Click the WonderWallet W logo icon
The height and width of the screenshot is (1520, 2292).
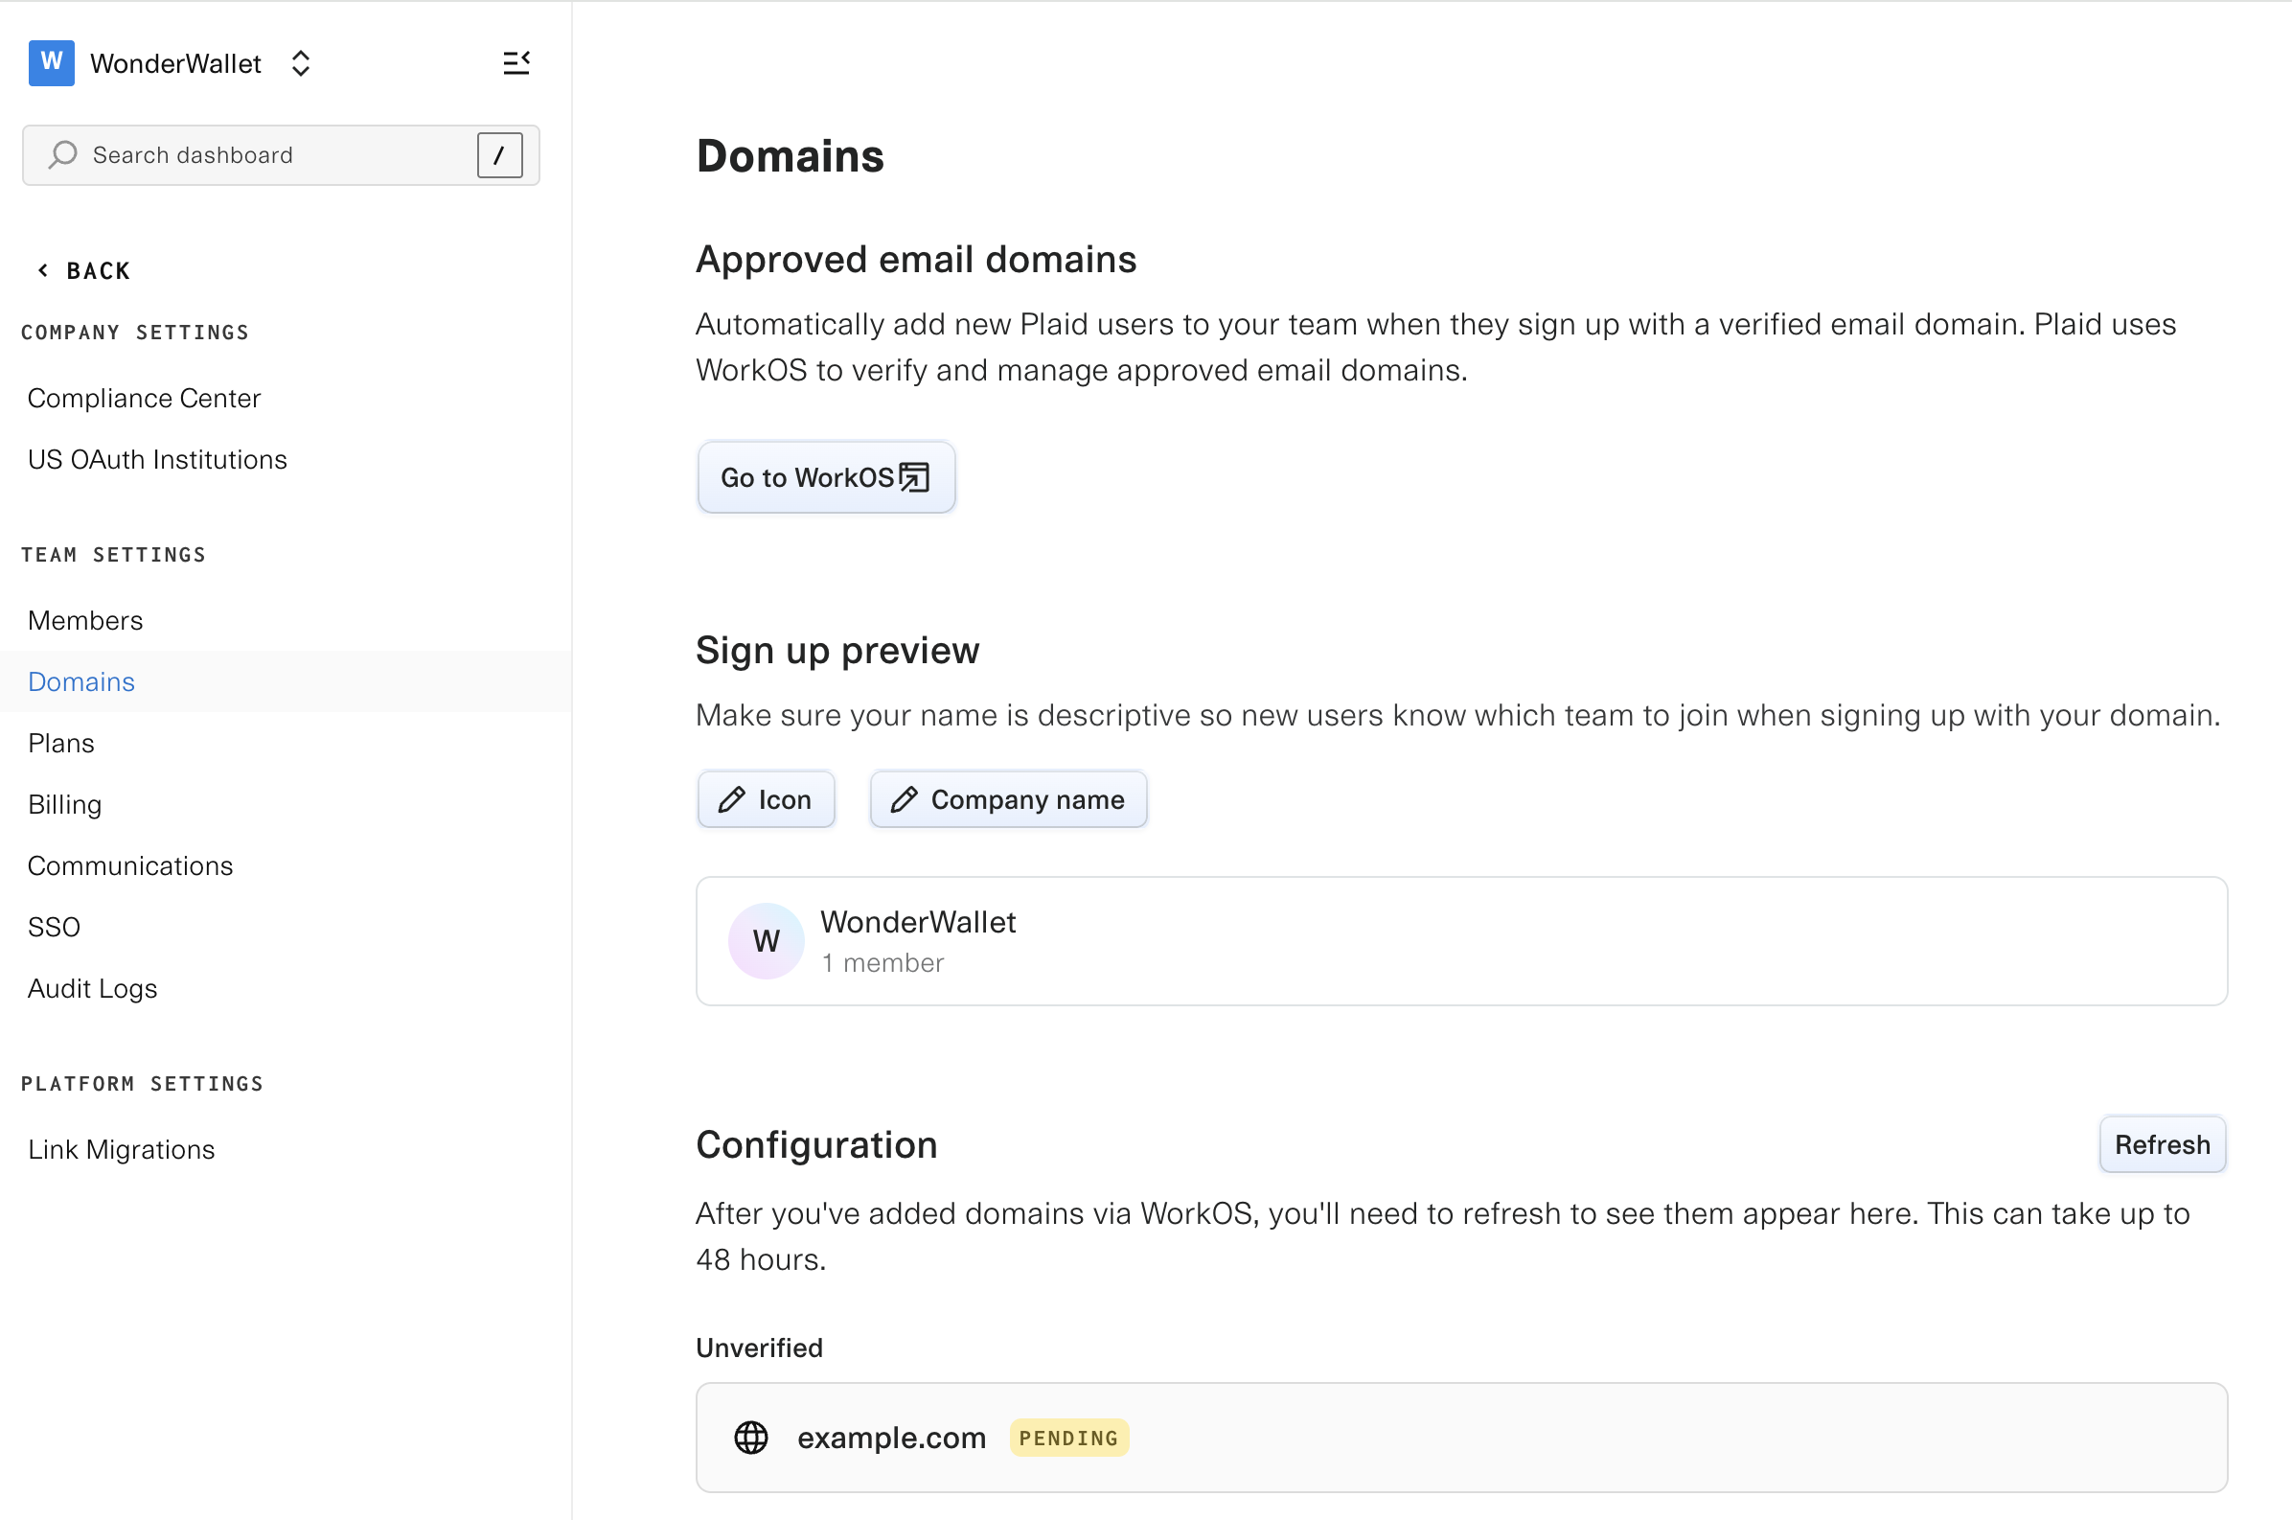52,63
